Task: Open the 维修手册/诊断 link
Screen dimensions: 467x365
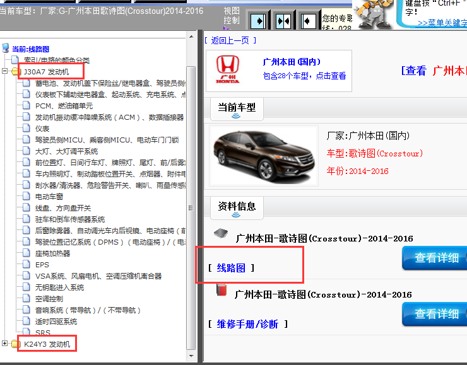Action: point(247,324)
